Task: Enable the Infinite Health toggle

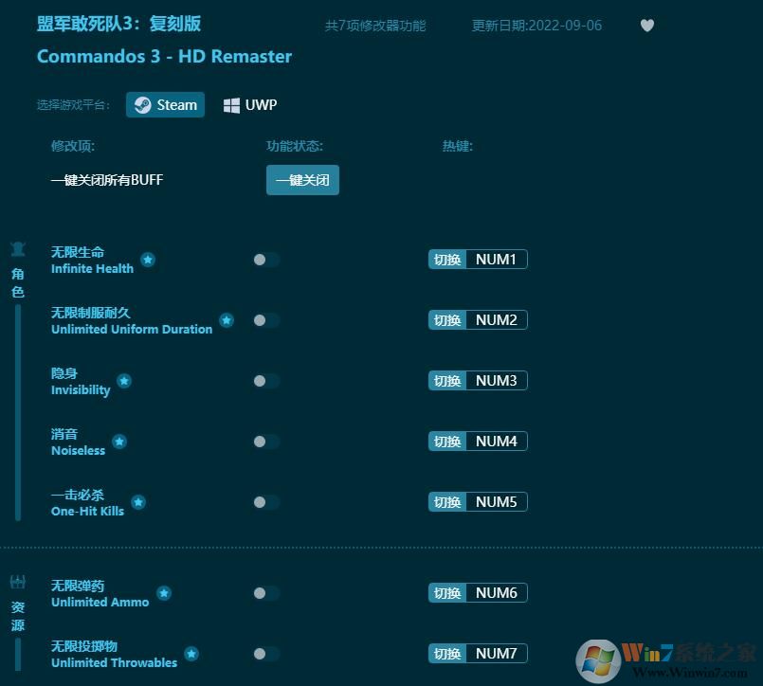Action: [264, 260]
